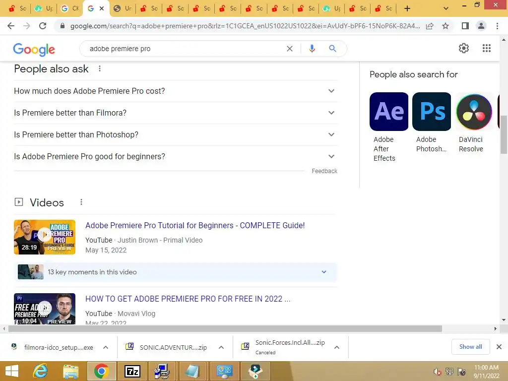Viewport: 508px width, 381px height.
Task: Click into the Google search box
Action: (185, 49)
